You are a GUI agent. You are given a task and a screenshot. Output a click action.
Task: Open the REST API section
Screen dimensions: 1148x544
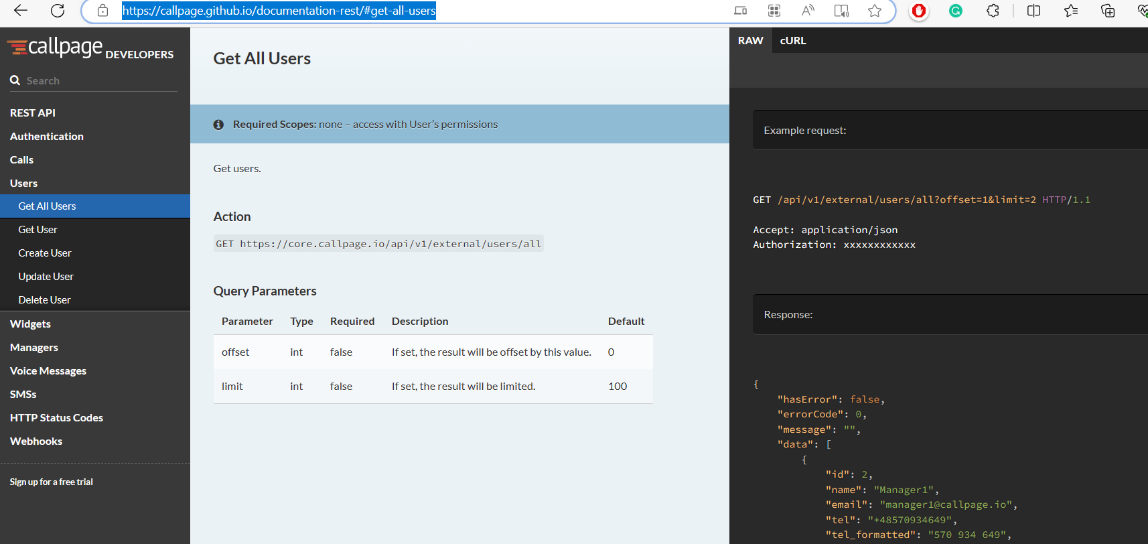pos(33,113)
